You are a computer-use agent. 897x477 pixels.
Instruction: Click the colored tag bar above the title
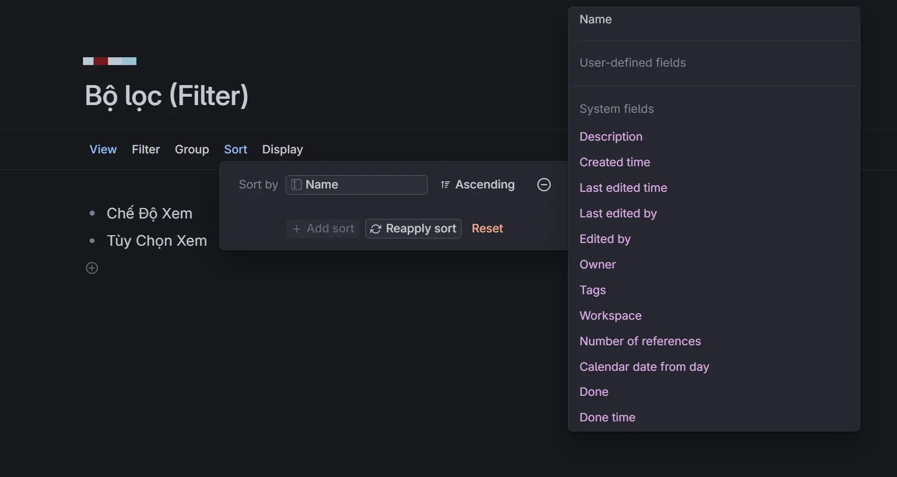110,61
